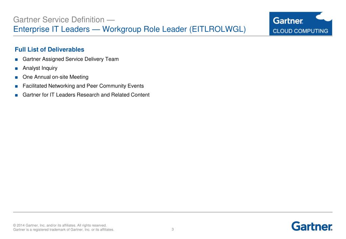Click the '© 2014 Gartner, Inc.' copyright line
346x239 pixels.
coord(60,225)
